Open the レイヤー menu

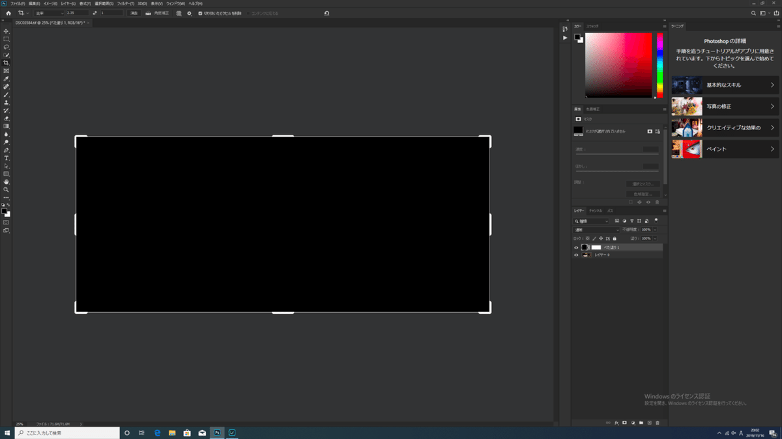pos(68,3)
